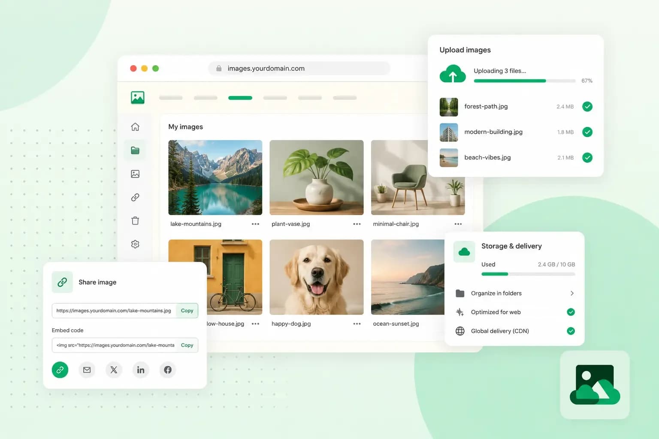The width and height of the screenshot is (659, 439).
Task: Open the plant-vase thumbnail
Action: tap(317, 177)
